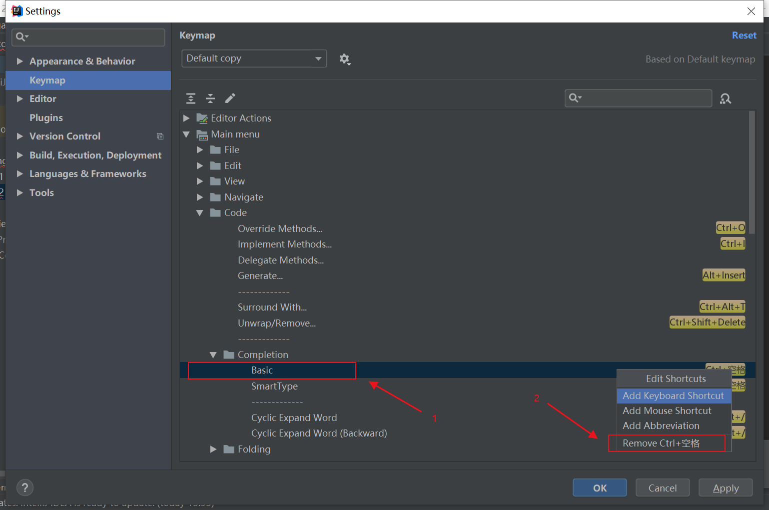Close the Settings dialog

751,11
